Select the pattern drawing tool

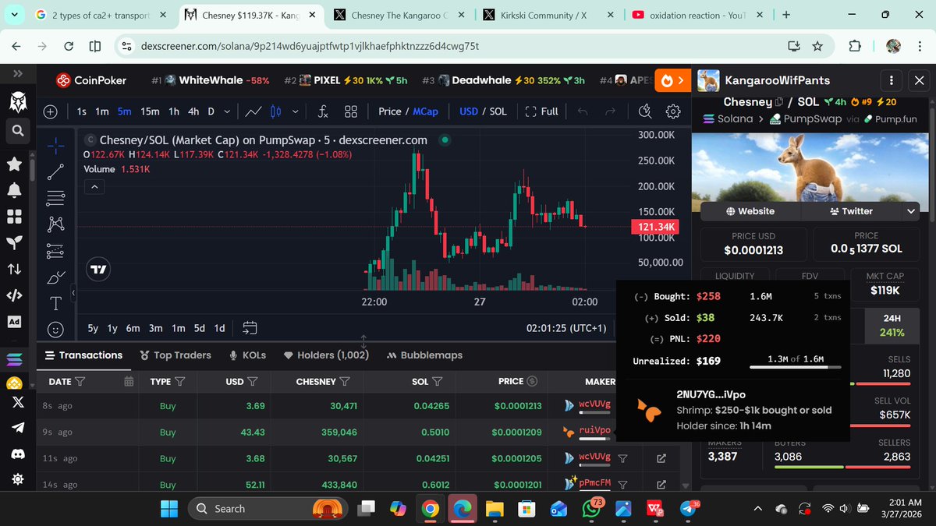pos(55,224)
